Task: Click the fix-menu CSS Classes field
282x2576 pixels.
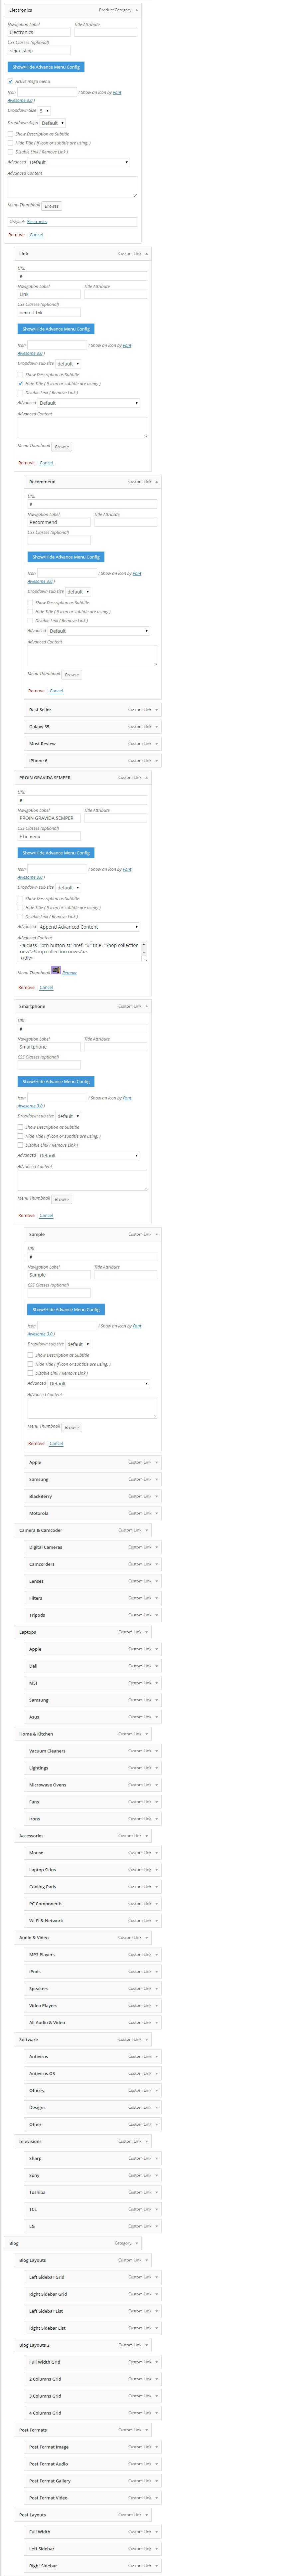Action: point(49,836)
